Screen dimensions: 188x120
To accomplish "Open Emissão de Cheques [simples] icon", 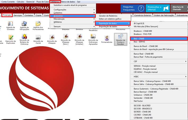I will pyautogui.click(x=79, y=39).
